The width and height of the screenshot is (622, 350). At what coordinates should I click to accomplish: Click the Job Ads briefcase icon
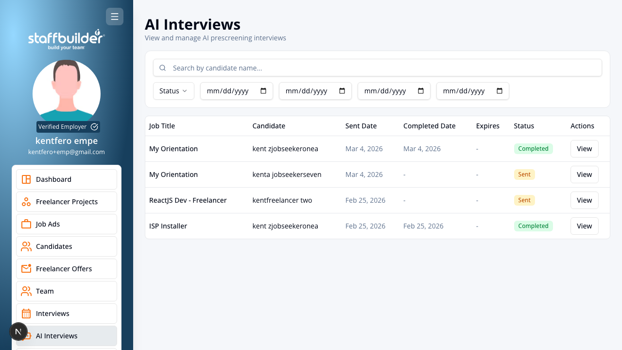pos(26,224)
